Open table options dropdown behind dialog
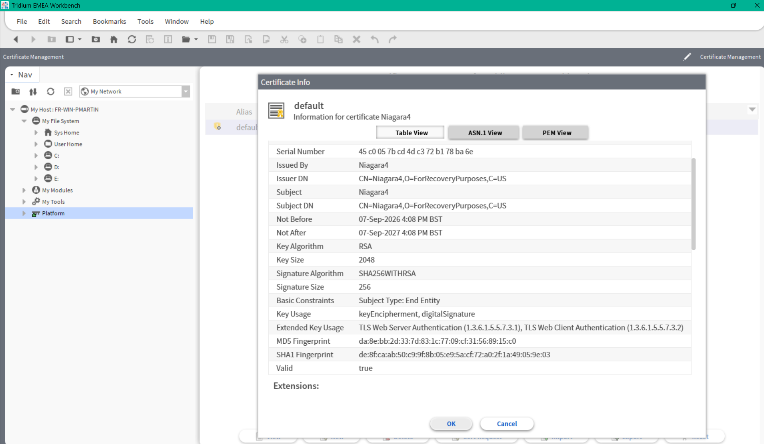Screen dimensions: 764x444 coord(752,109)
